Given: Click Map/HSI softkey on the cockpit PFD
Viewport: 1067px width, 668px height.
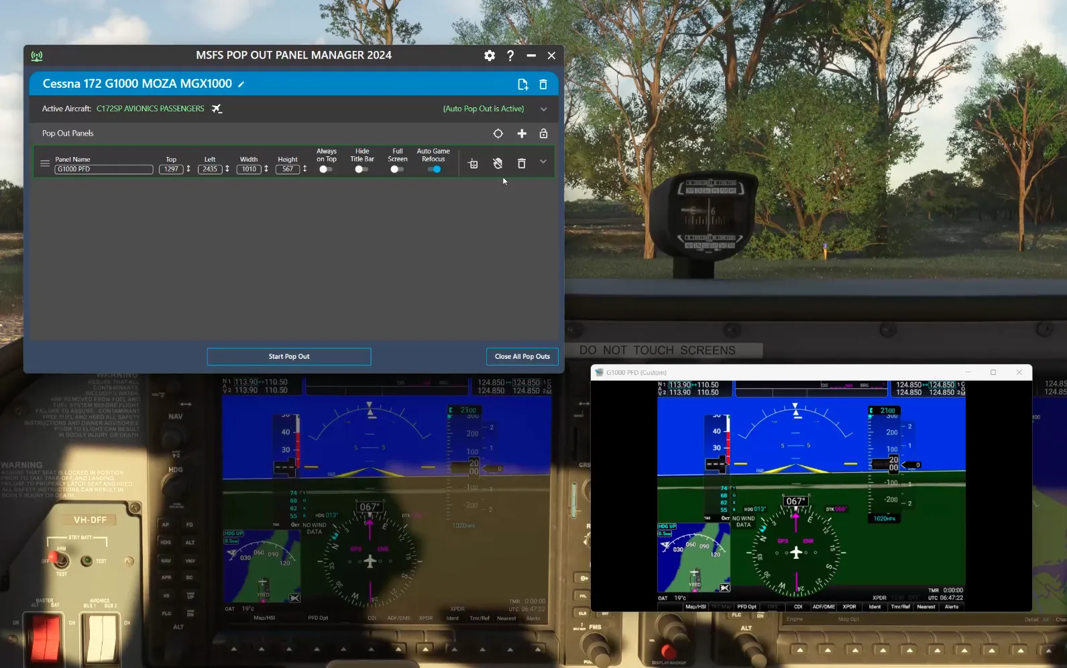Looking at the screenshot, I should tap(264, 618).
